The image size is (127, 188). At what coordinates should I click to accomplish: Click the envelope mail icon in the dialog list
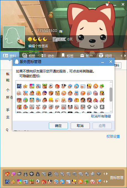click(83, 86)
